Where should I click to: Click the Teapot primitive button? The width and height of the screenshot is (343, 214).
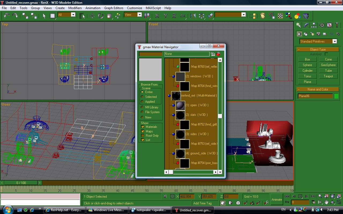(328, 76)
